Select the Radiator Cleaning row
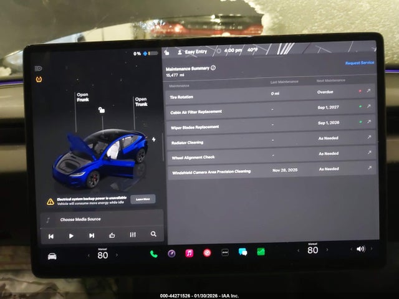This screenshot has width=399, height=299. pyautogui.click(x=272, y=140)
